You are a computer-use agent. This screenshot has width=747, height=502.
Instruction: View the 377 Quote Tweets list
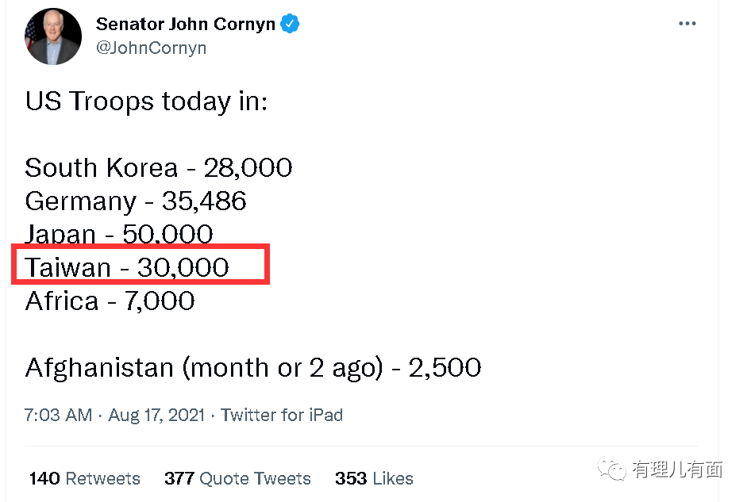click(237, 478)
